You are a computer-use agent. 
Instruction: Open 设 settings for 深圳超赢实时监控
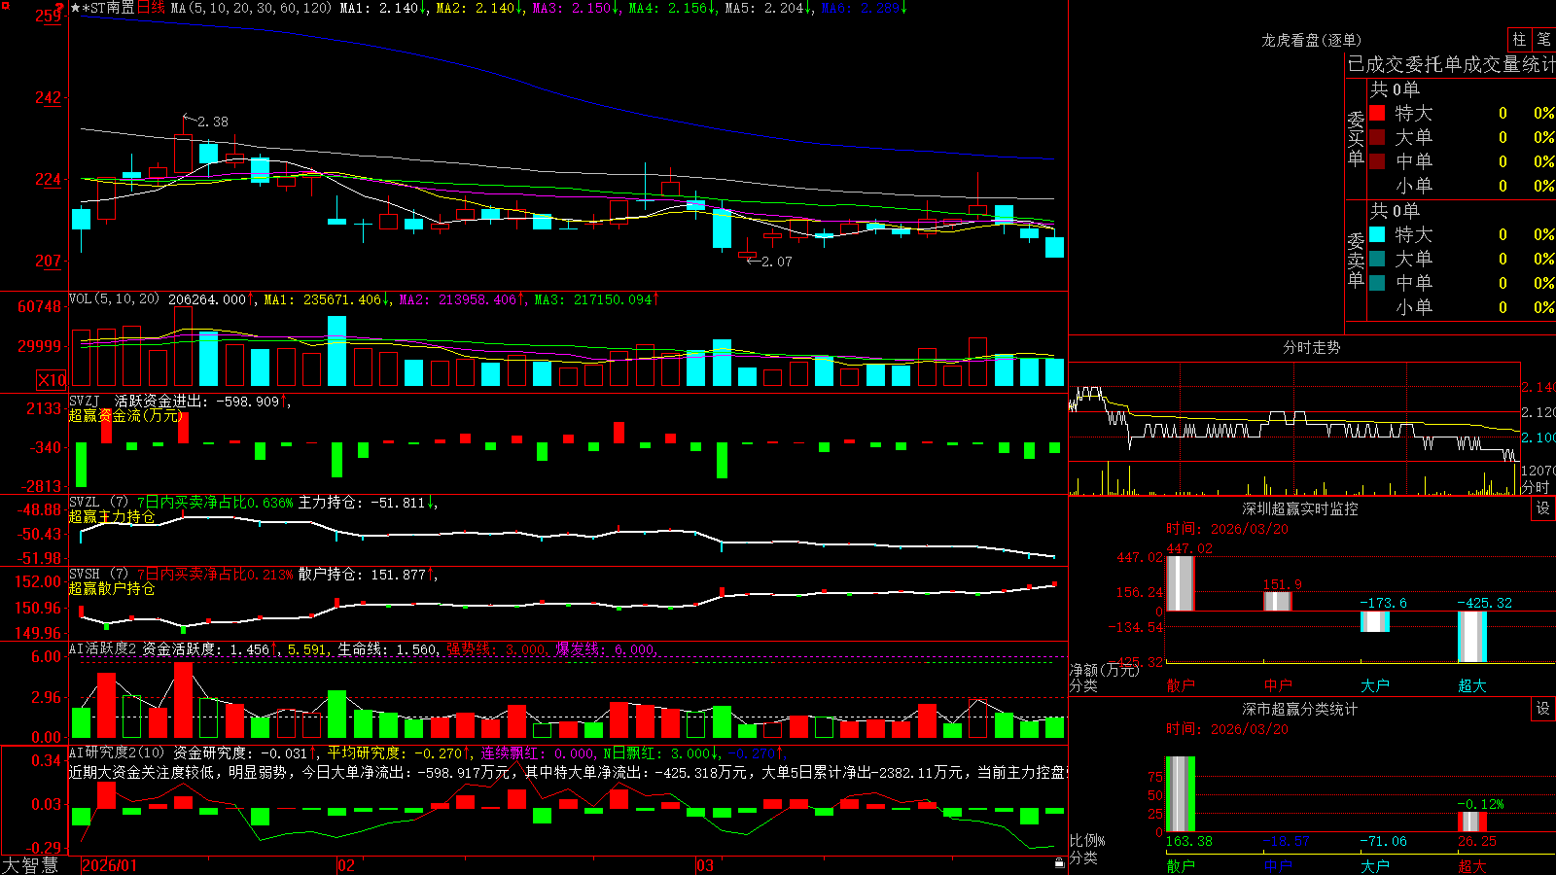1543,508
